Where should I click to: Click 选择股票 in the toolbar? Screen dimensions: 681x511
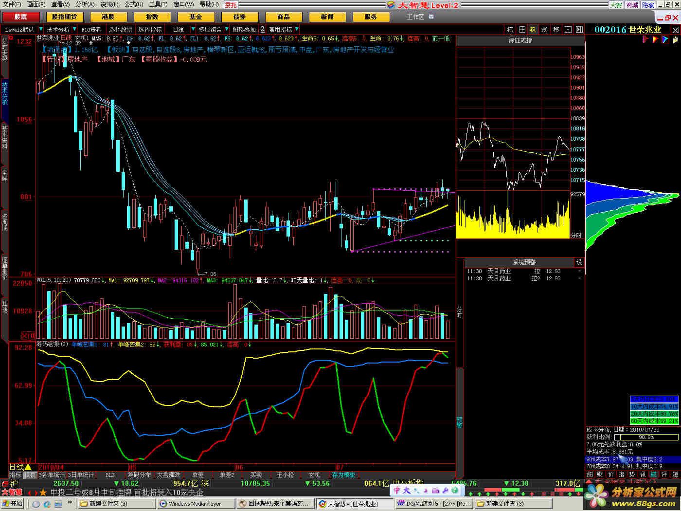[x=120, y=30]
